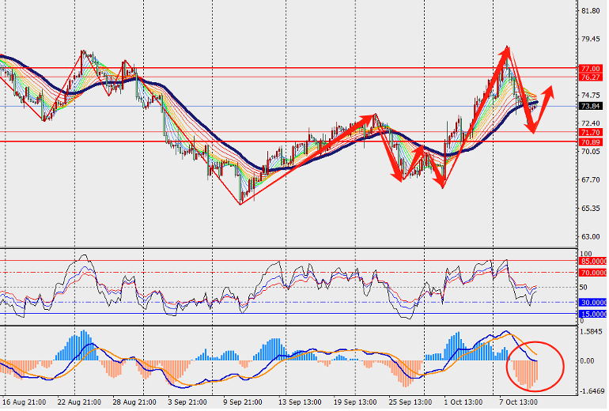The width and height of the screenshot is (609, 411).
Task: Click the 9 Sep 21:00 time label
Action: point(244,402)
